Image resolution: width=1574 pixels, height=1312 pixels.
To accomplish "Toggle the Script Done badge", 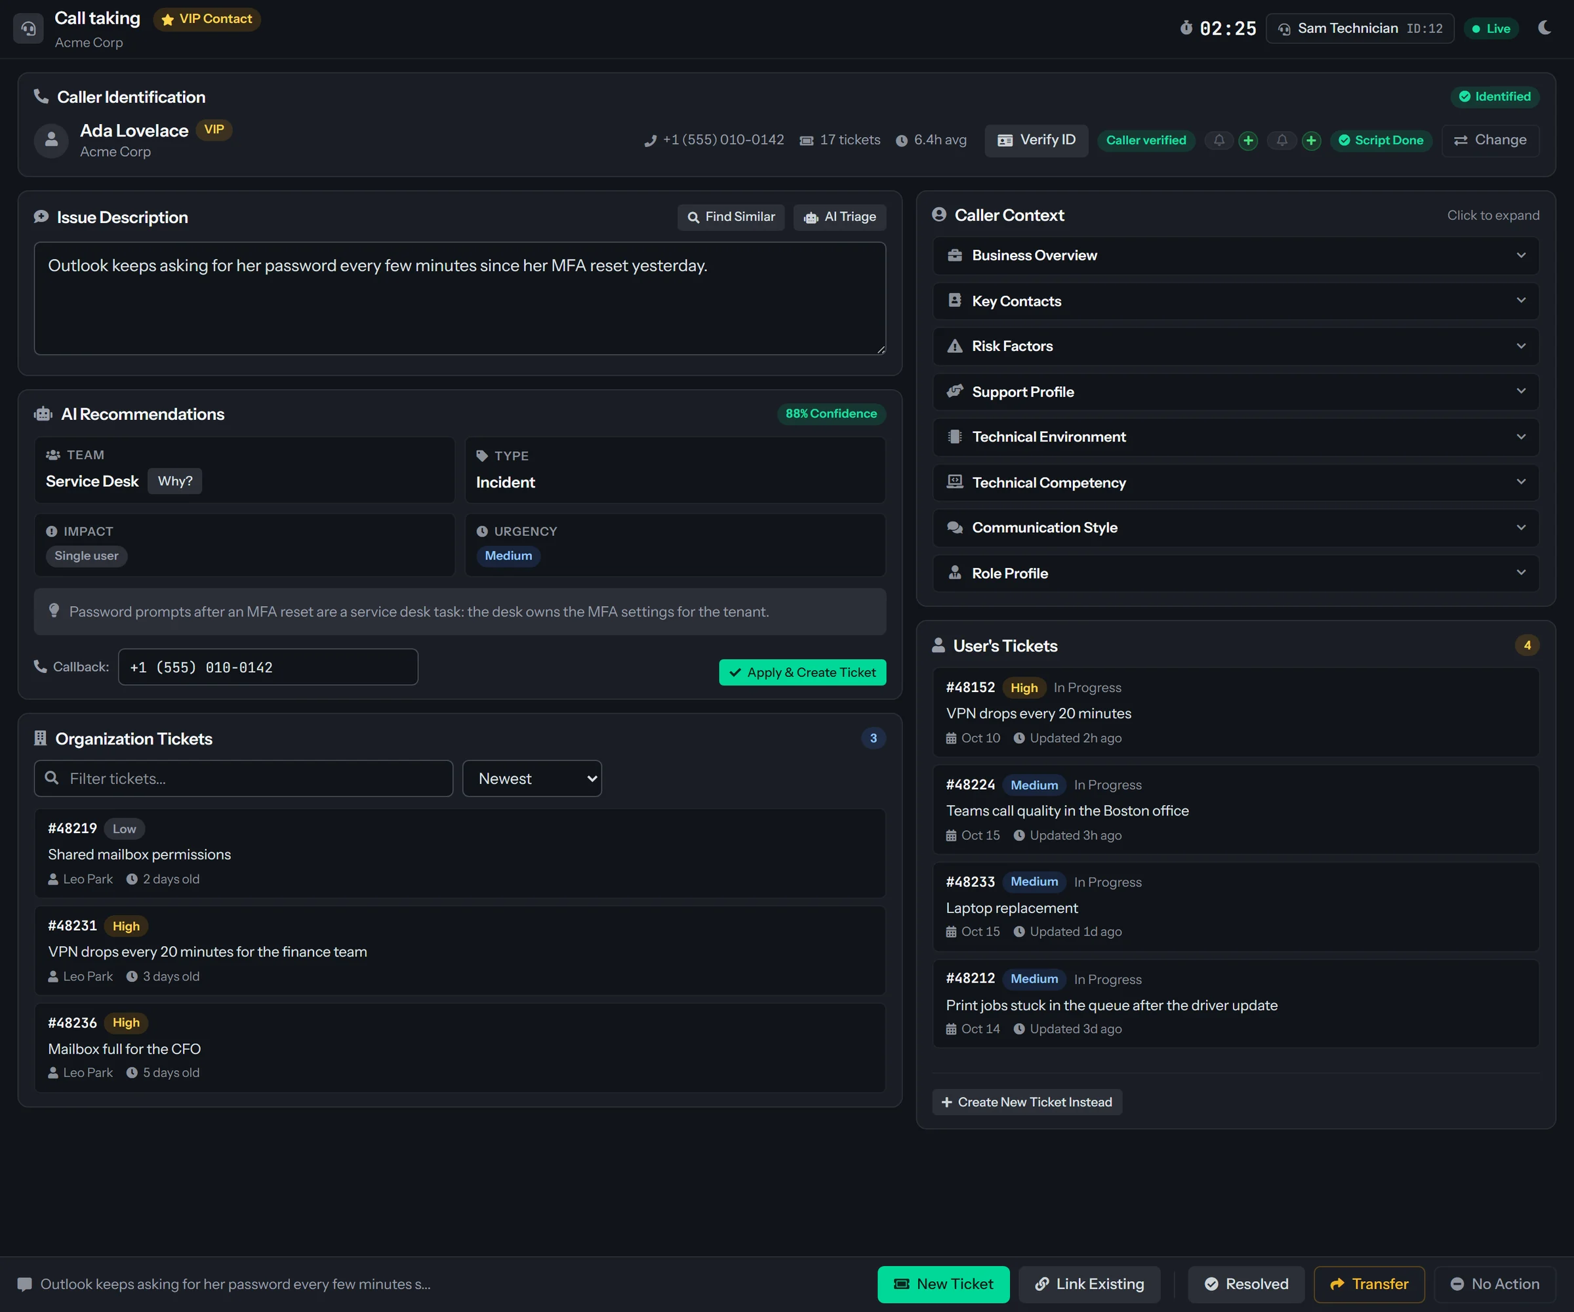I will [x=1381, y=140].
